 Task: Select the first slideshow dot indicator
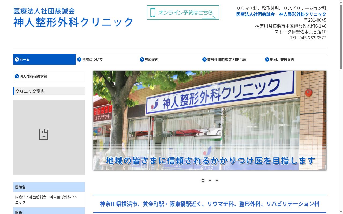click(x=203, y=181)
